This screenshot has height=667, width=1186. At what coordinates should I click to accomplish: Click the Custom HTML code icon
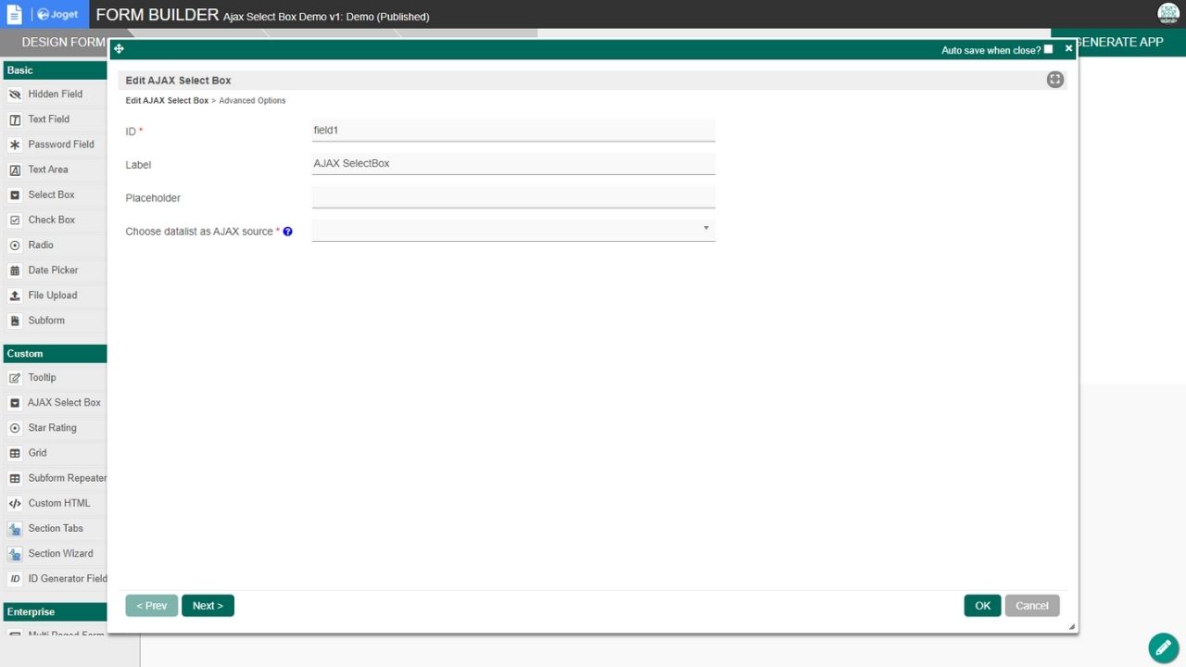click(x=15, y=504)
